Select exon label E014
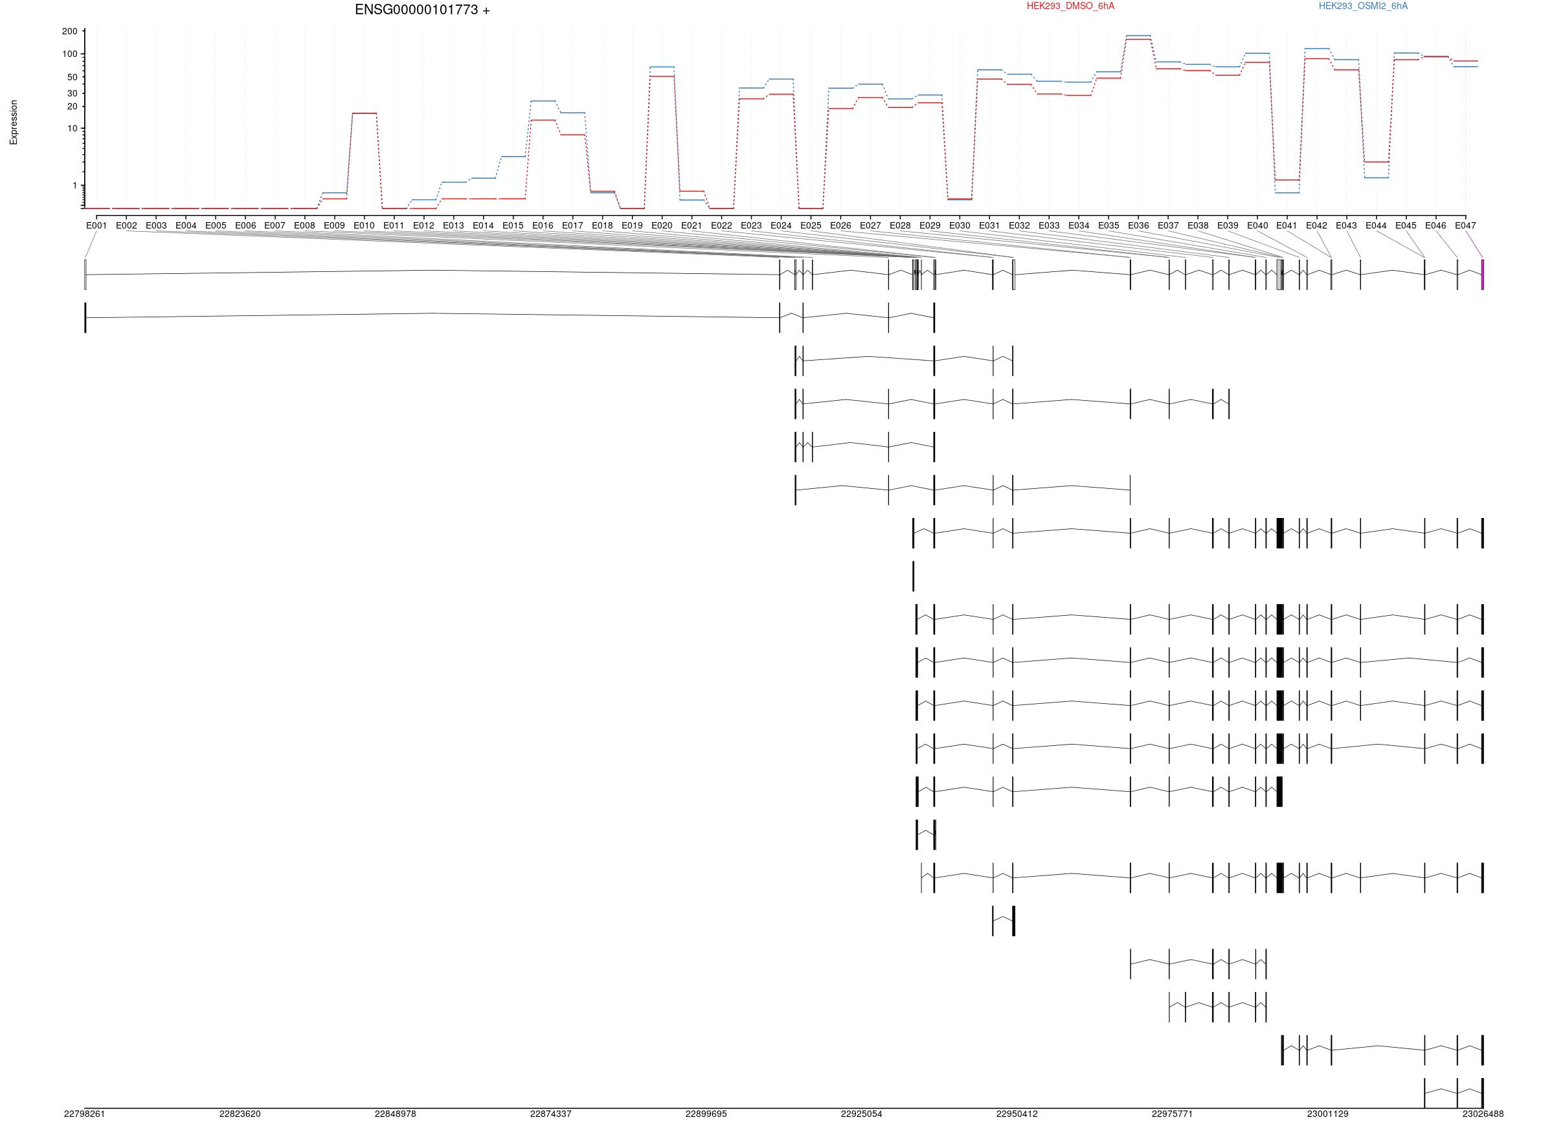 pos(483,225)
